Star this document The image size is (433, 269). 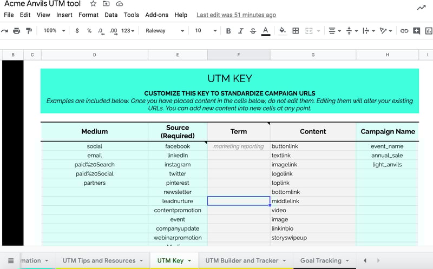tap(93, 4)
